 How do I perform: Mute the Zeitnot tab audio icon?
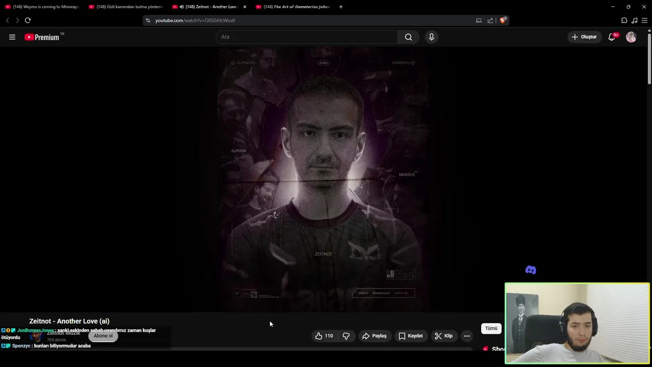tap(181, 7)
